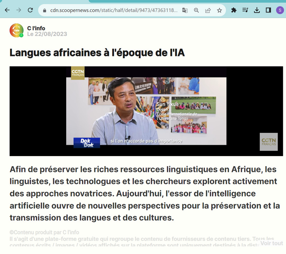Reload the current page

[30, 10]
